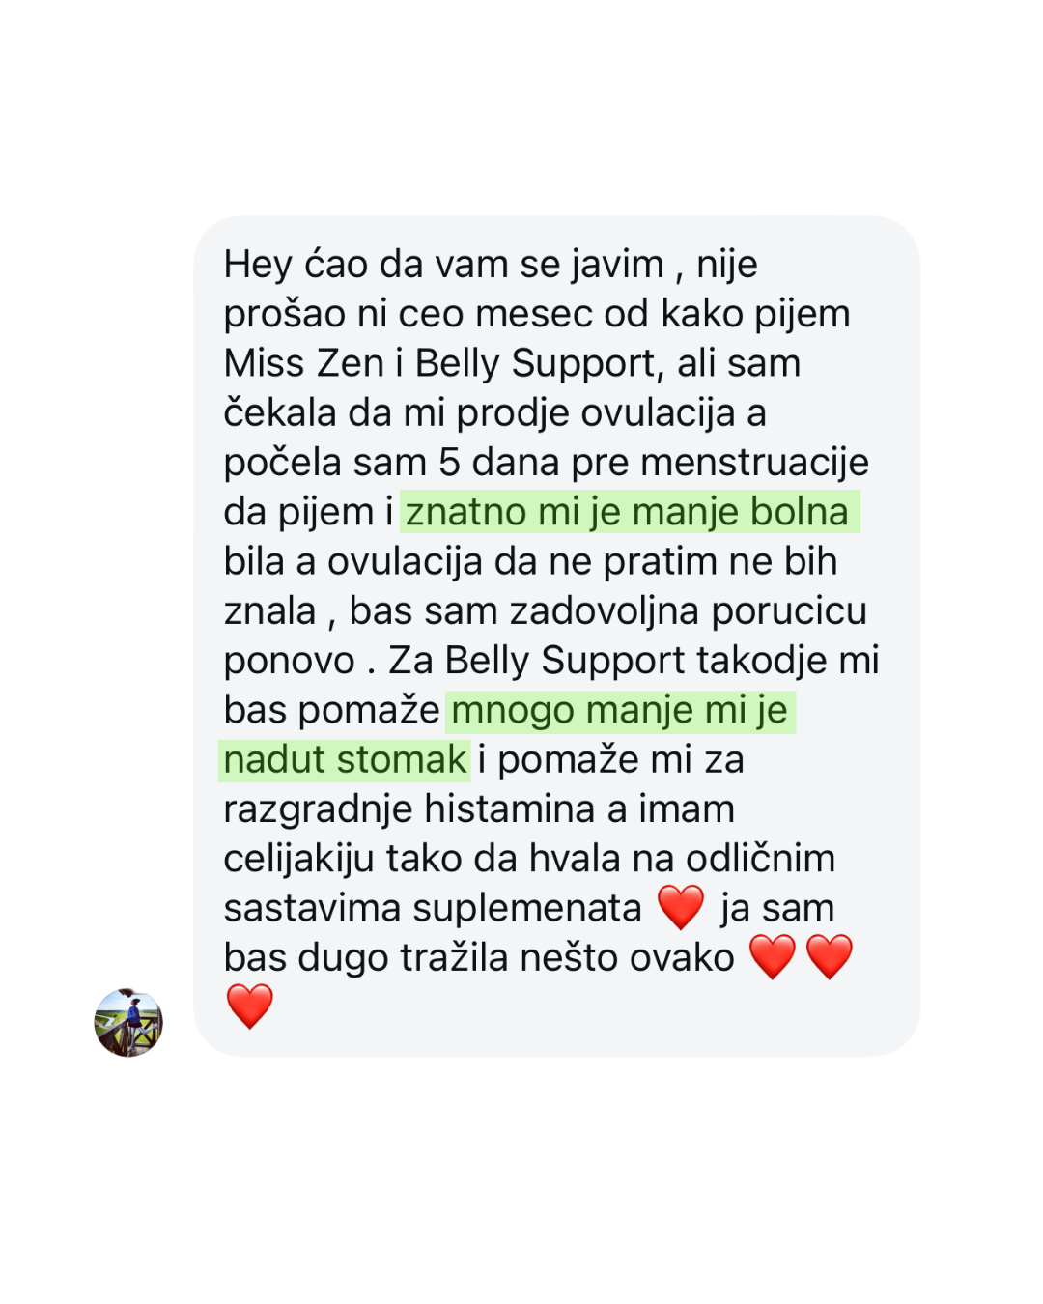Click the lone heart on the last line
This screenshot has height=1304, width=1043.
[250, 1006]
